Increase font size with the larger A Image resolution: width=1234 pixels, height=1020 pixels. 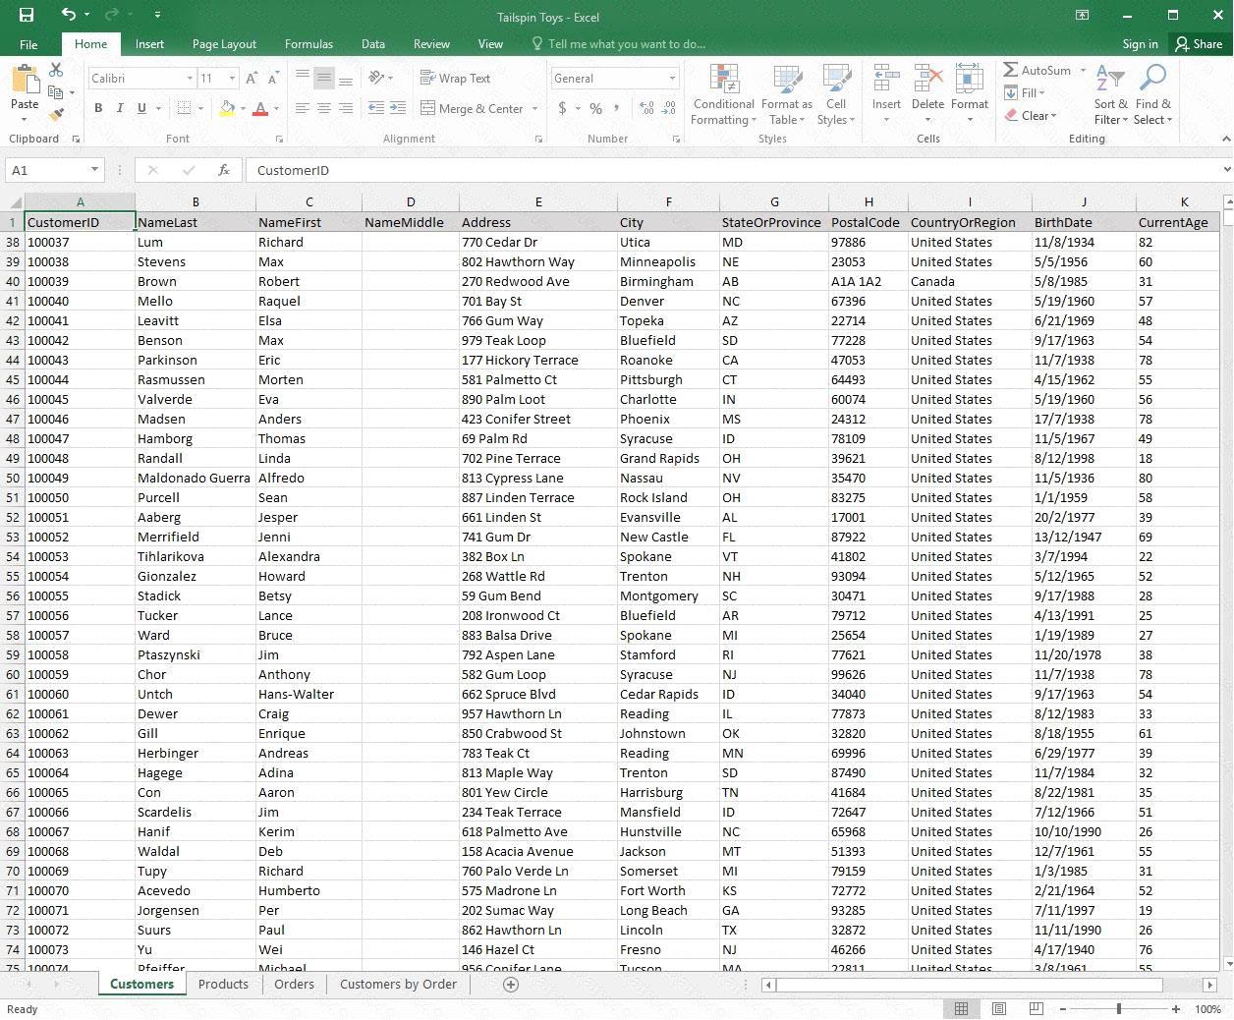[252, 79]
